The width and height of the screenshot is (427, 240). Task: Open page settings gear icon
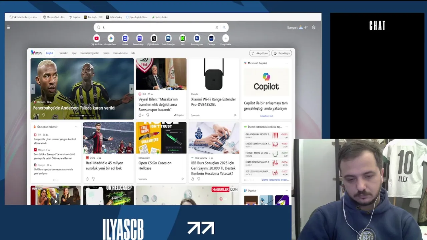tap(314, 27)
